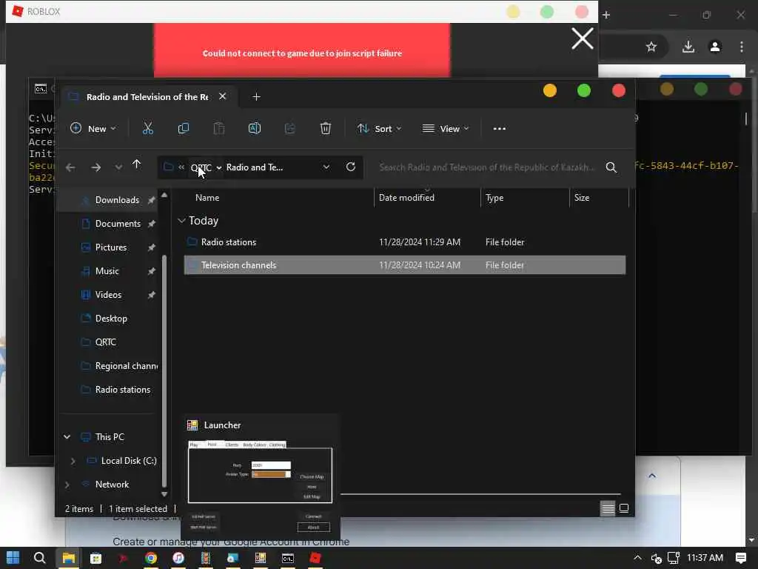758x569 pixels.
Task: Click the Share icon in Explorer toolbar
Action: coord(289,128)
